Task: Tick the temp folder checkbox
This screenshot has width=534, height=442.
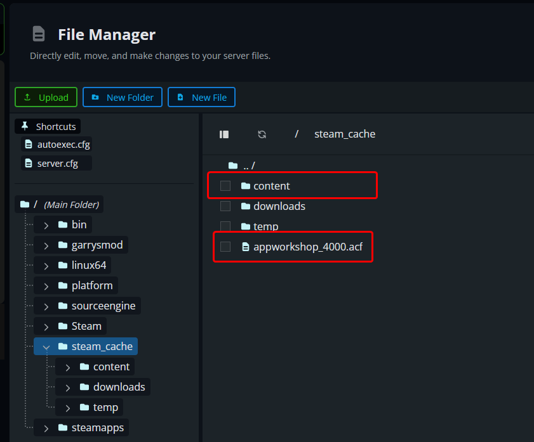Action: (225, 226)
